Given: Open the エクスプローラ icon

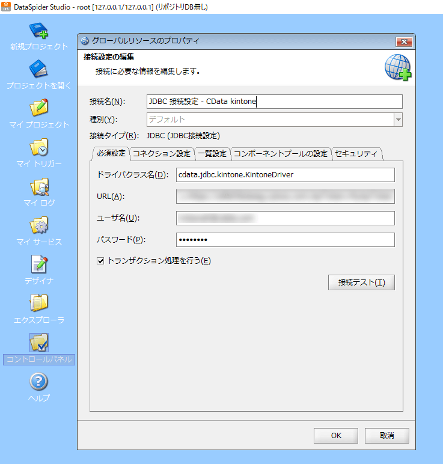Looking at the screenshot, I should point(38,303).
